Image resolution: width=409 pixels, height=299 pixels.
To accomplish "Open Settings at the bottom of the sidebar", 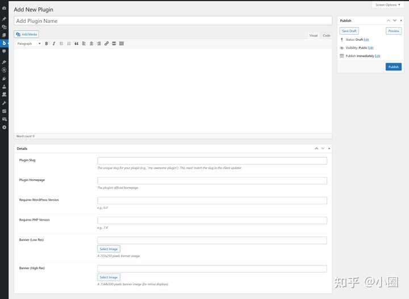I will tap(5, 127).
